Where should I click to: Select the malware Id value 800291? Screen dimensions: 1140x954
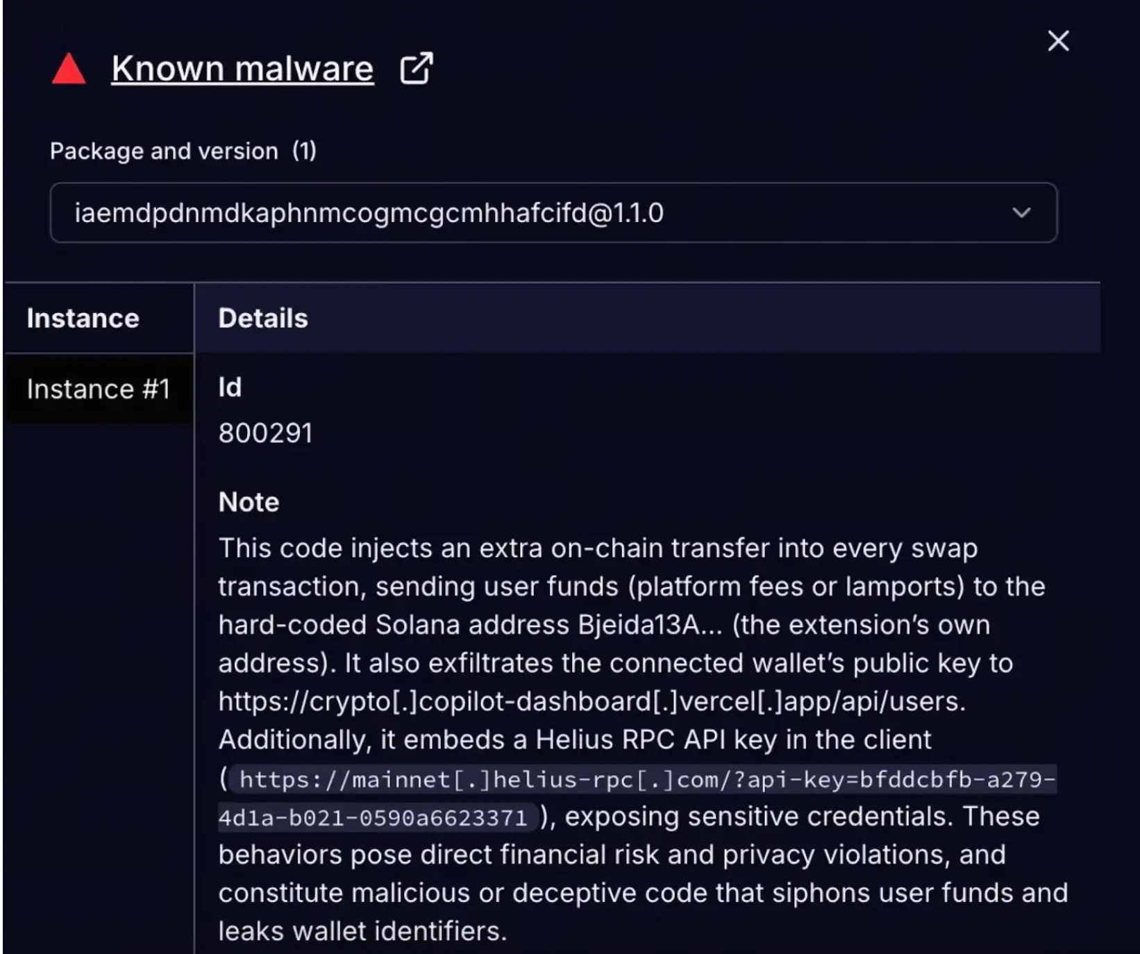(x=266, y=432)
